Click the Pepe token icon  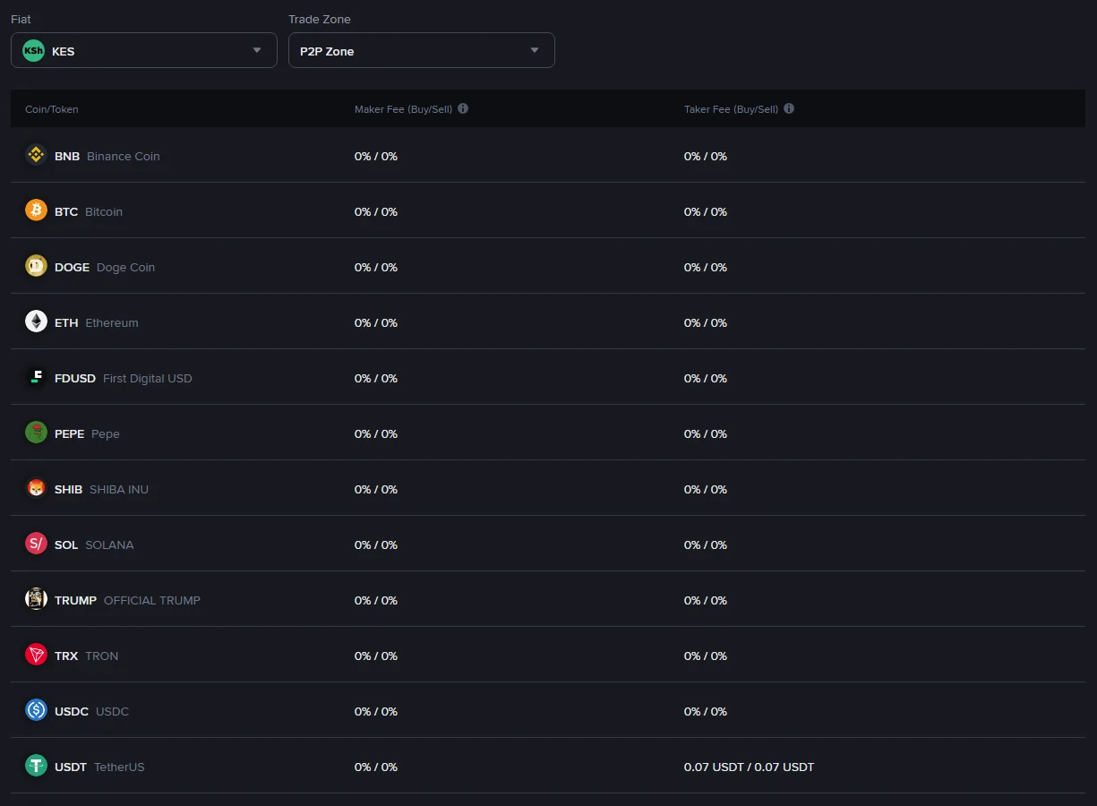(36, 433)
